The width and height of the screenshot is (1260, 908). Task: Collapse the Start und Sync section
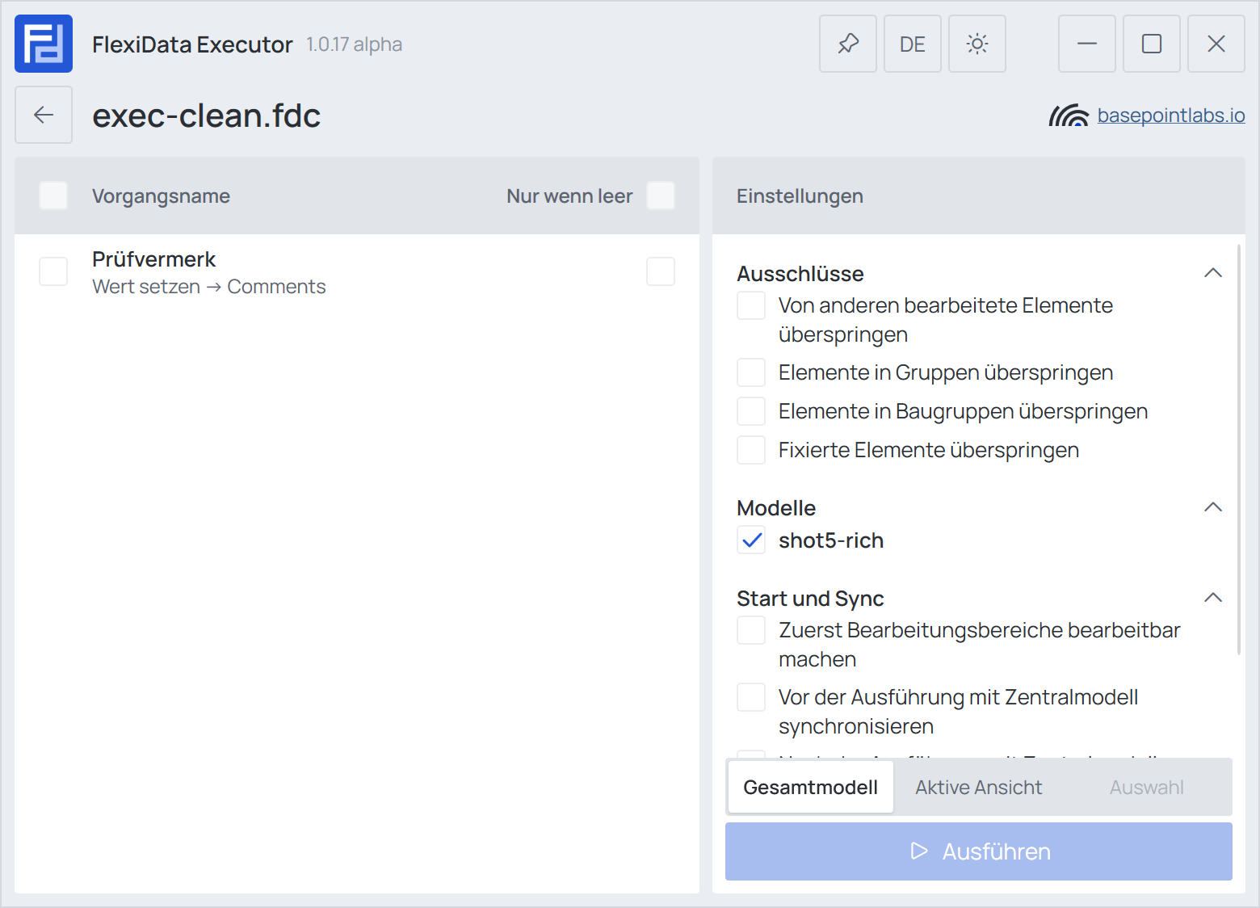tap(1213, 598)
